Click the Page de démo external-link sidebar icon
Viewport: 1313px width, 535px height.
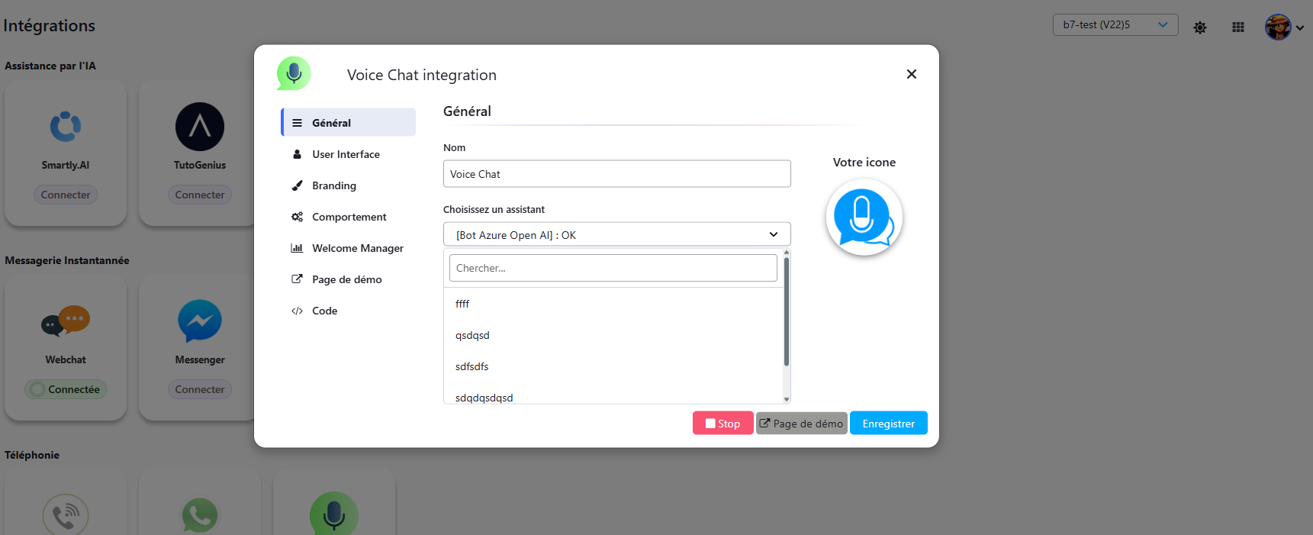297,279
